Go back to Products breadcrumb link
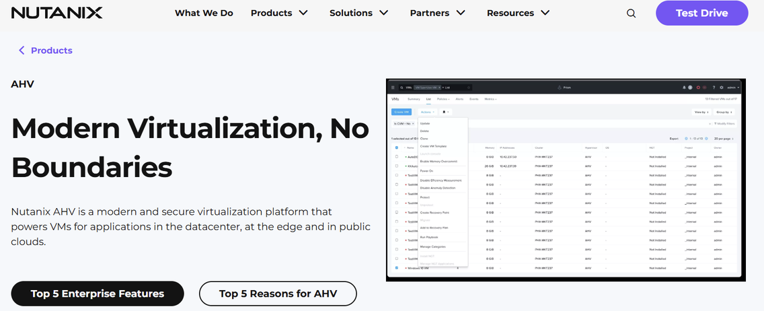 (45, 50)
